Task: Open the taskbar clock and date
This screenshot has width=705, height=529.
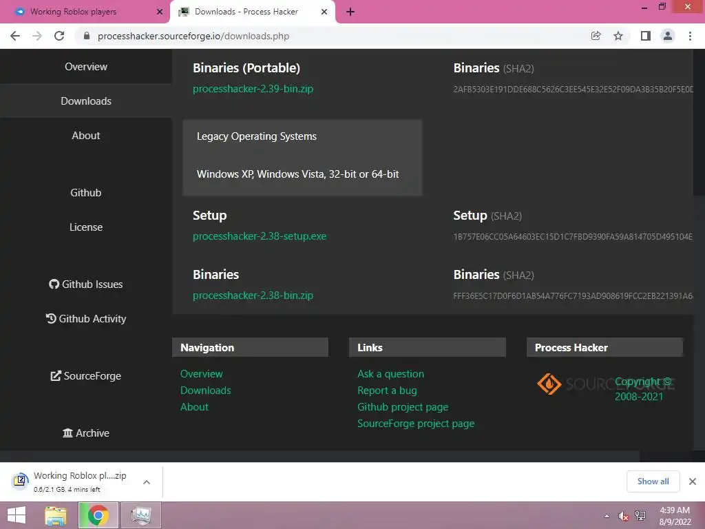Action: tap(675, 516)
